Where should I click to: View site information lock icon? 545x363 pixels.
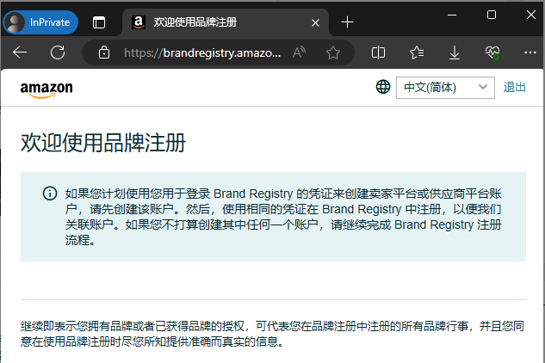pos(104,52)
